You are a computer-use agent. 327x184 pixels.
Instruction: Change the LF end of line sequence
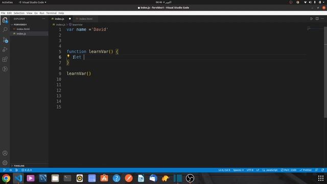[x=258, y=170]
